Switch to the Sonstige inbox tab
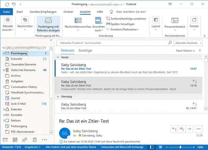The width and height of the screenshot is (208, 150). pos(85,51)
